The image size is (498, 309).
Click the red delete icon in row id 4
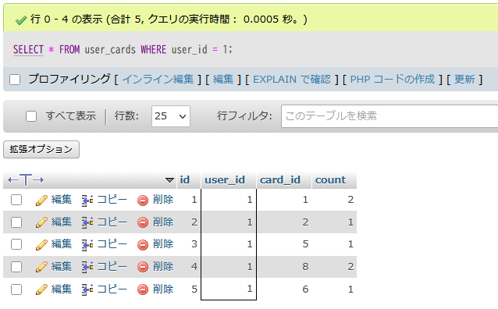pyautogui.click(x=143, y=268)
